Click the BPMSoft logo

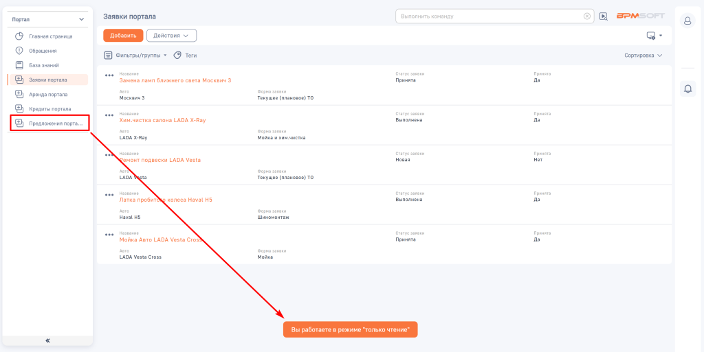[x=641, y=16]
